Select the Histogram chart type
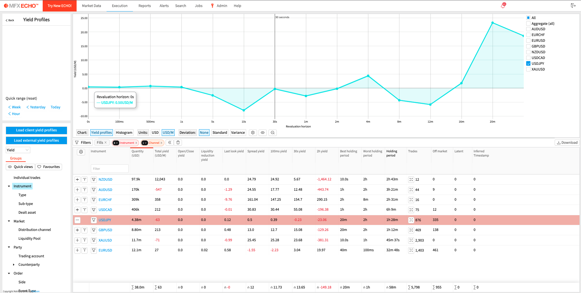 [124, 133]
